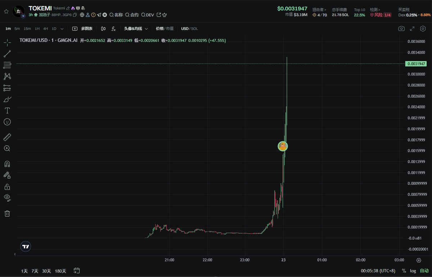This screenshot has height=277, width=432.
Task: Click the orange warning circle icon
Action: tap(93, 15)
